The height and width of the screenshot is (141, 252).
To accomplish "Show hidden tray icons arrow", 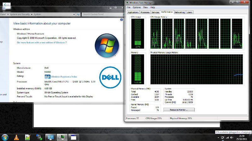I will (218, 138).
